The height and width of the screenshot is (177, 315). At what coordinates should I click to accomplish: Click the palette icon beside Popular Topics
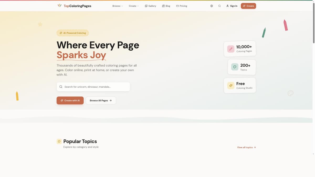59,142
